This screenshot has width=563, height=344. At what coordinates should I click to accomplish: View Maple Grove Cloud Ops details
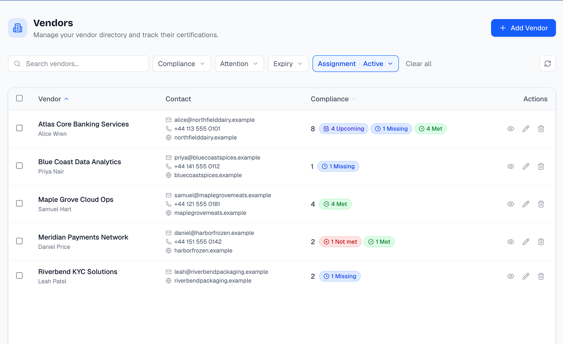510,204
